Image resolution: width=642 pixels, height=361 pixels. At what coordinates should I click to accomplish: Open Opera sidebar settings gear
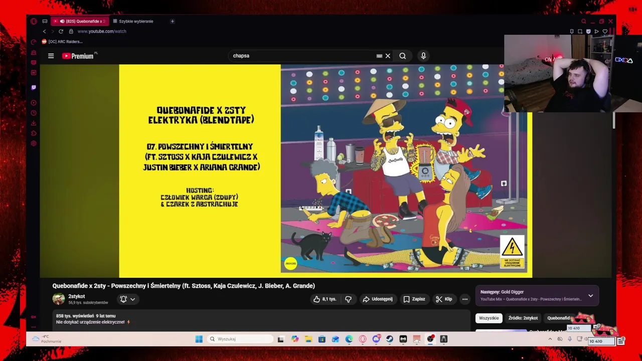(34, 143)
